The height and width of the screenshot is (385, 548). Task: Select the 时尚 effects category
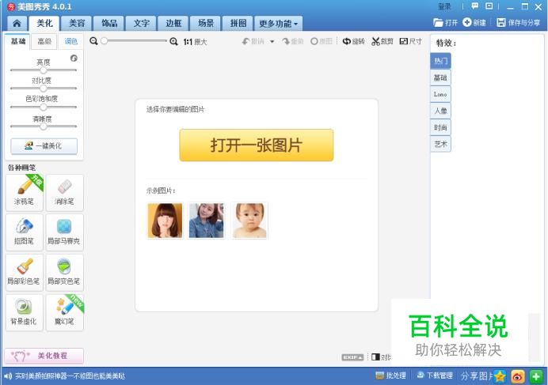click(440, 127)
